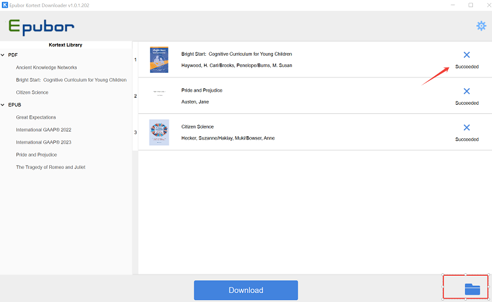Click the Succeeded status for Citizen Science
The width and height of the screenshot is (492, 302).
(467, 140)
